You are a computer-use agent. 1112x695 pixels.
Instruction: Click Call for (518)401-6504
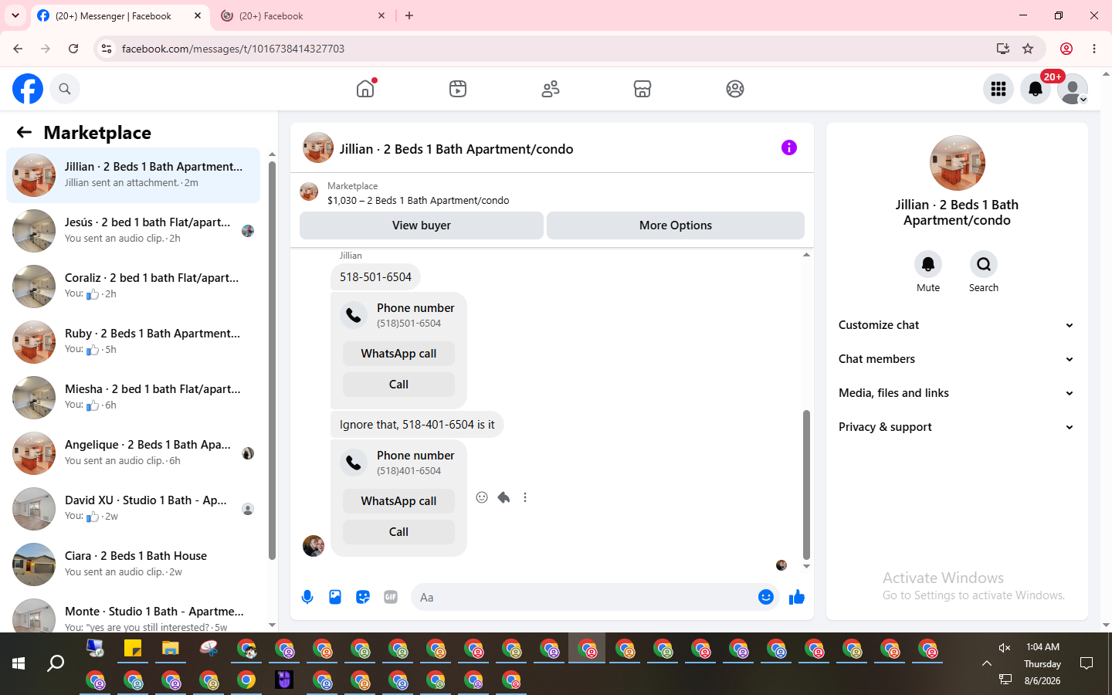(x=398, y=532)
